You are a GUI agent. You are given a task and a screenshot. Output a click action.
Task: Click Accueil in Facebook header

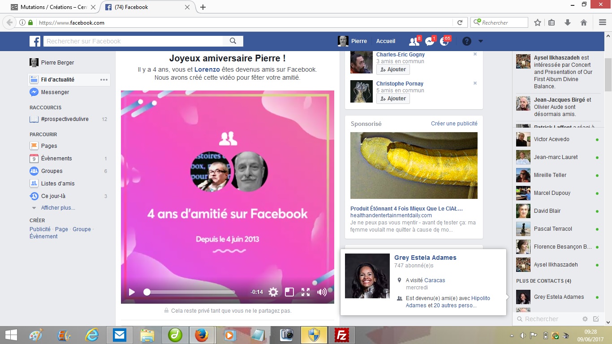click(x=386, y=41)
